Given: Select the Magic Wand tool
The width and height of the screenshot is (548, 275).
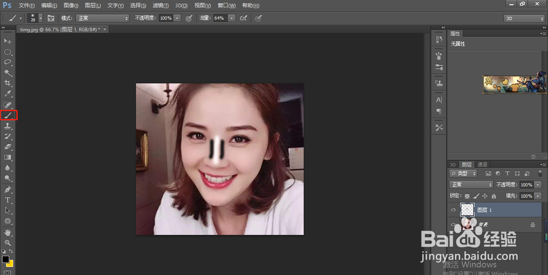Looking at the screenshot, I should (8, 73).
